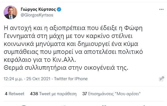Show 37 Επισημάνσεις "Μου αρέσει" list
This screenshot has width=167, height=106.
(x=111, y=94)
